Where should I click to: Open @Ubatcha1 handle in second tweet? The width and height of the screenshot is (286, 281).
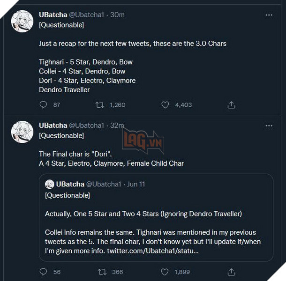pos(87,126)
